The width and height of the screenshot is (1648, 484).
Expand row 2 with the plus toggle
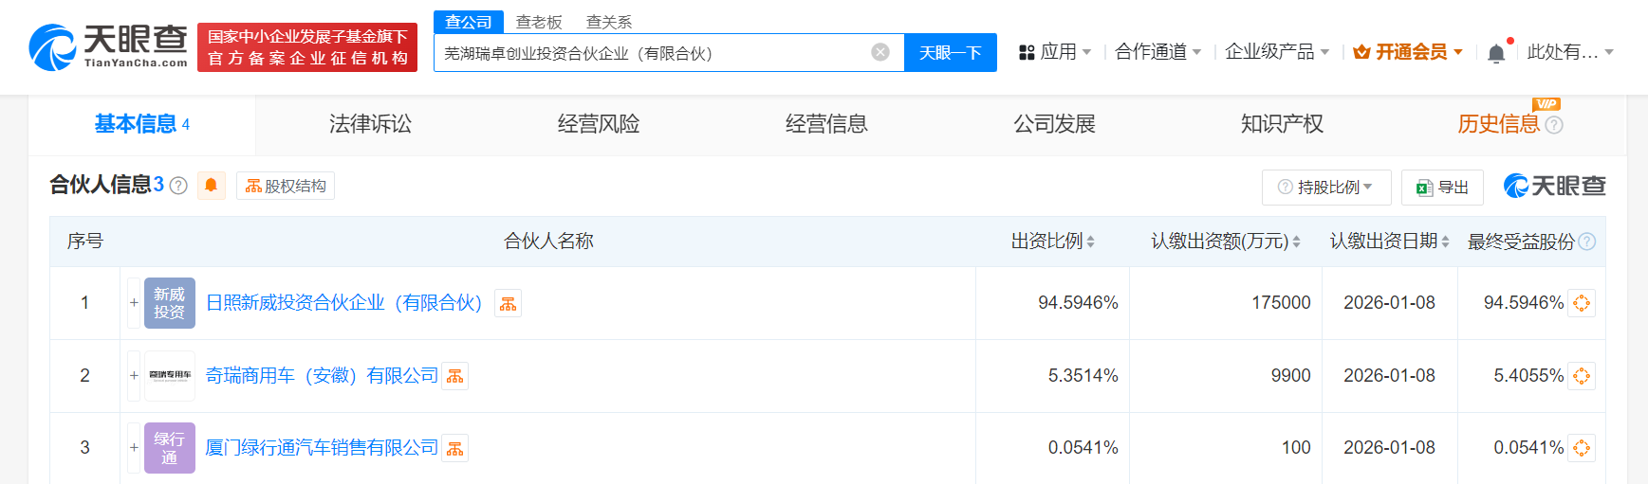tap(134, 376)
